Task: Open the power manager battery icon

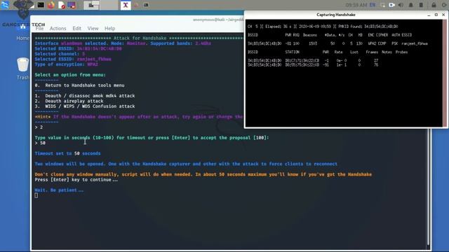Action: coord(421,5)
